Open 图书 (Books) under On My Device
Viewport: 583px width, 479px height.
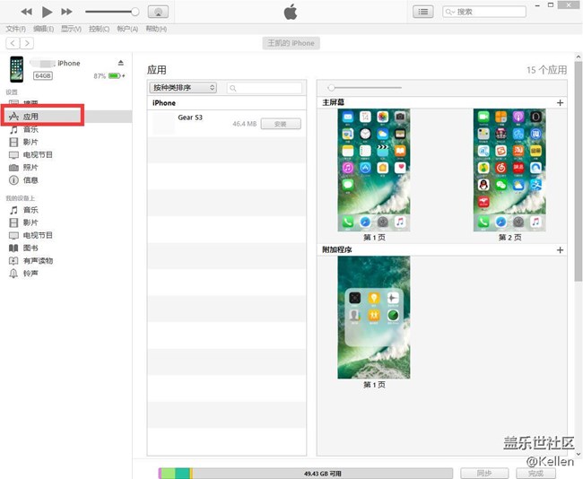pos(30,248)
